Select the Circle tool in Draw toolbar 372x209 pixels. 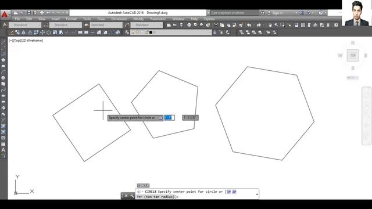(x=3, y=78)
